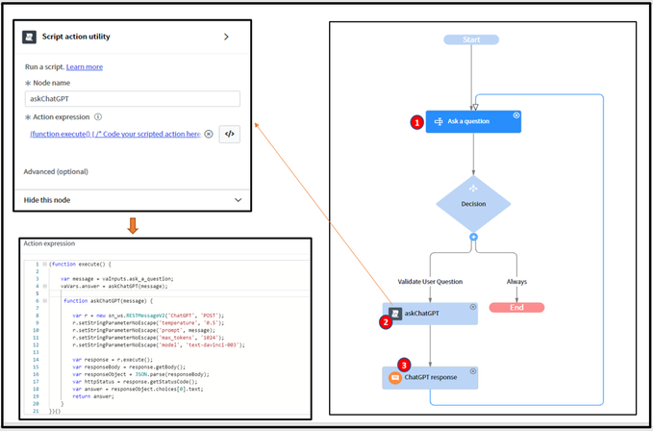The image size is (653, 431).
Task: Select the End node
Action: click(516, 307)
